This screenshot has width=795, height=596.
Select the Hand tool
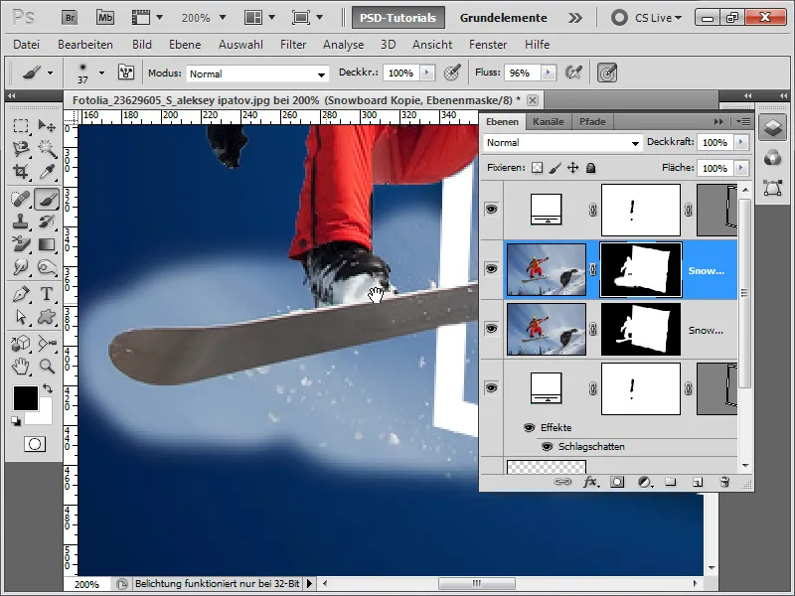21,366
